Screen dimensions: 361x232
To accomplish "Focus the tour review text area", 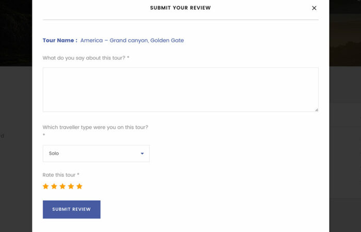I will click(180, 89).
